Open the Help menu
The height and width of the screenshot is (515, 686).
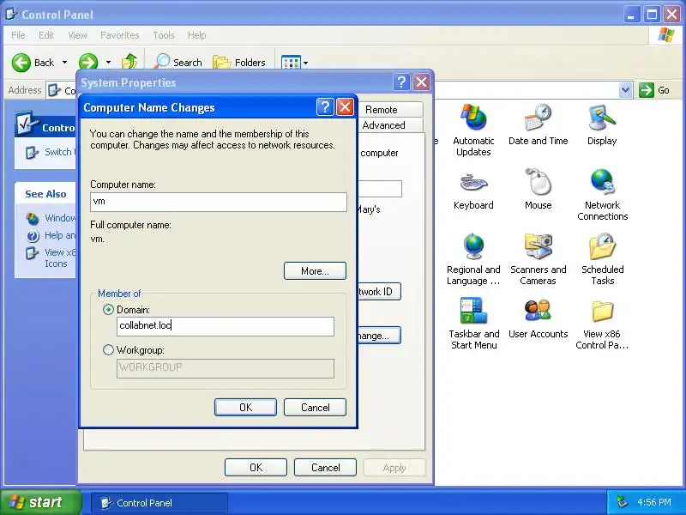tap(197, 35)
